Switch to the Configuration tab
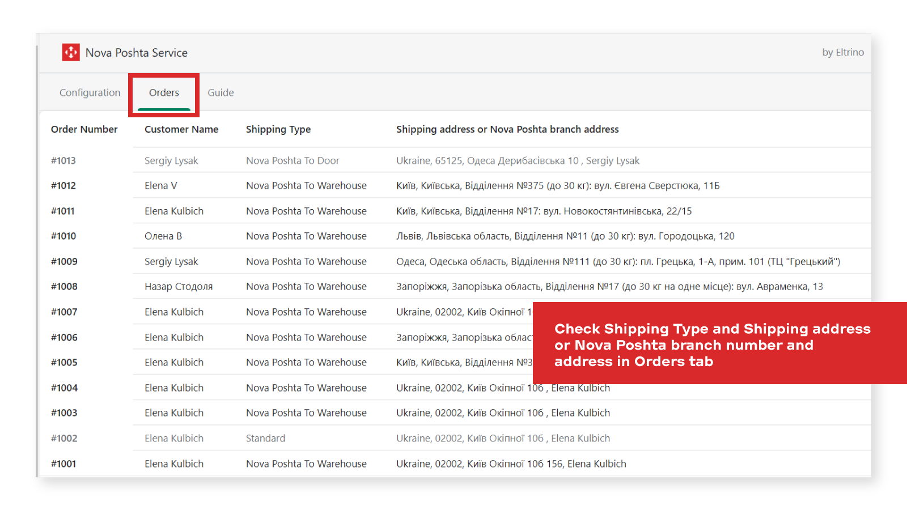This screenshot has width=907, height=510. [90, 92]
